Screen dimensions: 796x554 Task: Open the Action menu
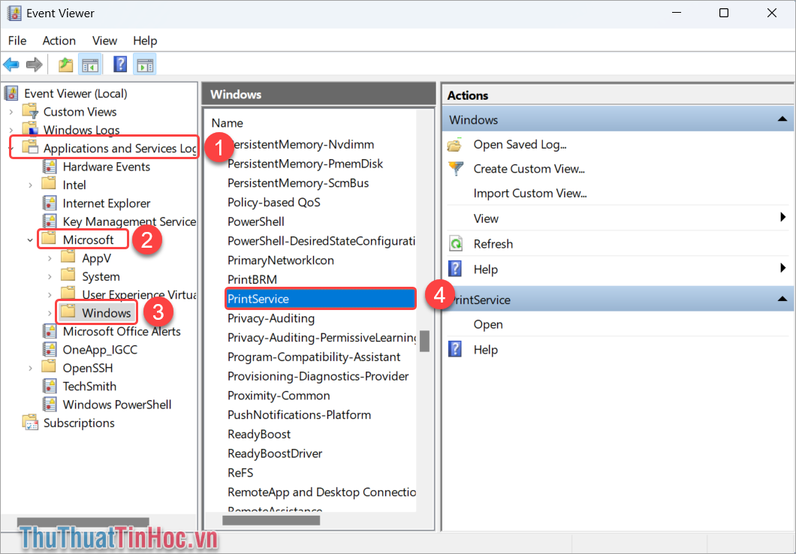(59, 41)
